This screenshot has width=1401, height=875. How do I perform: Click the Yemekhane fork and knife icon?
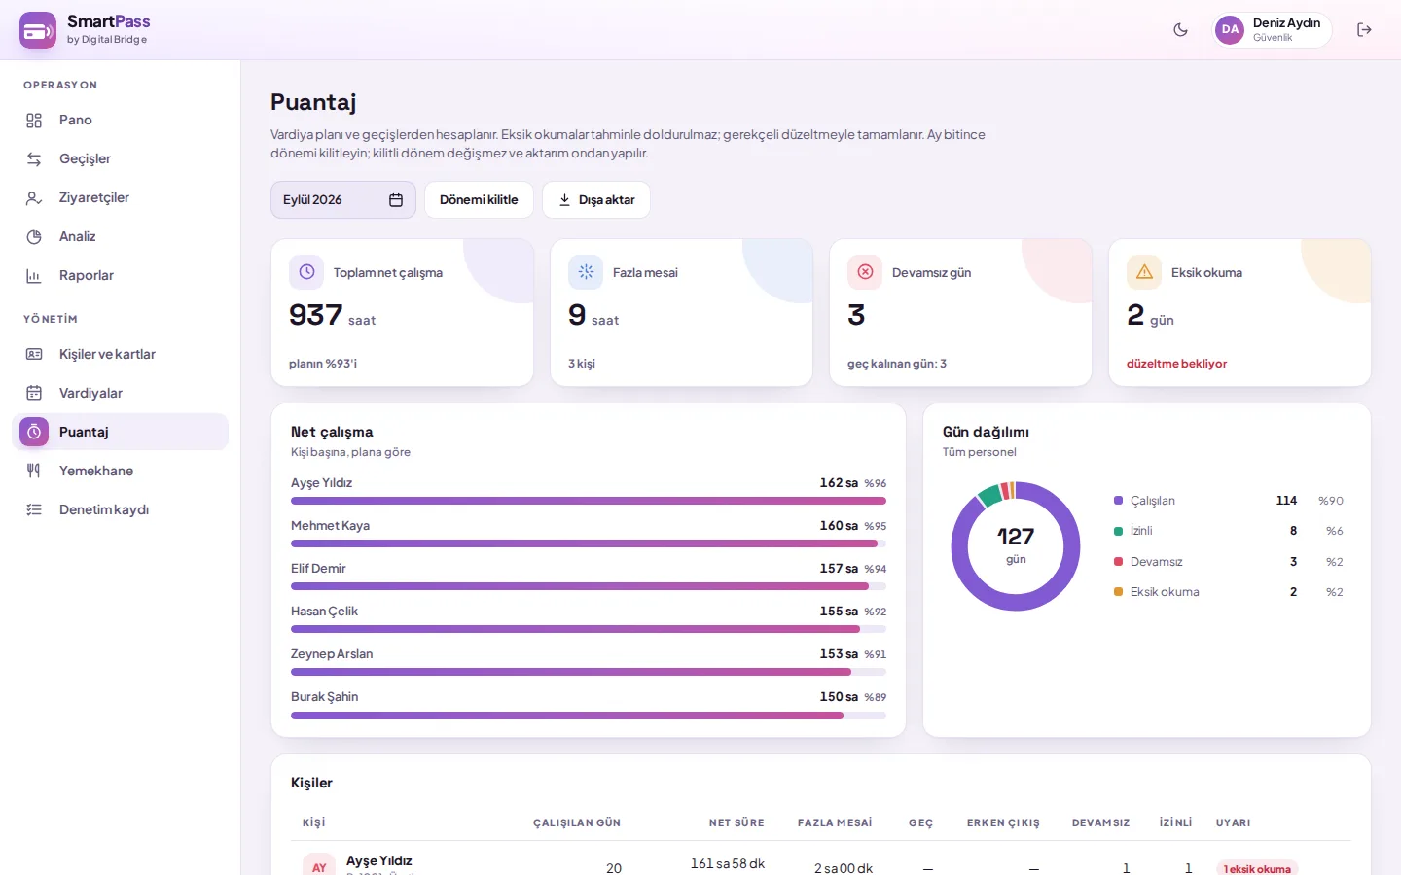(x=34, y=471)
